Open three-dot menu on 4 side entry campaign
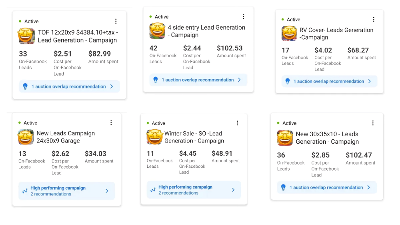The height and width of the screenshot is (225, 400). pyautogui.click(x=243, y=16)
